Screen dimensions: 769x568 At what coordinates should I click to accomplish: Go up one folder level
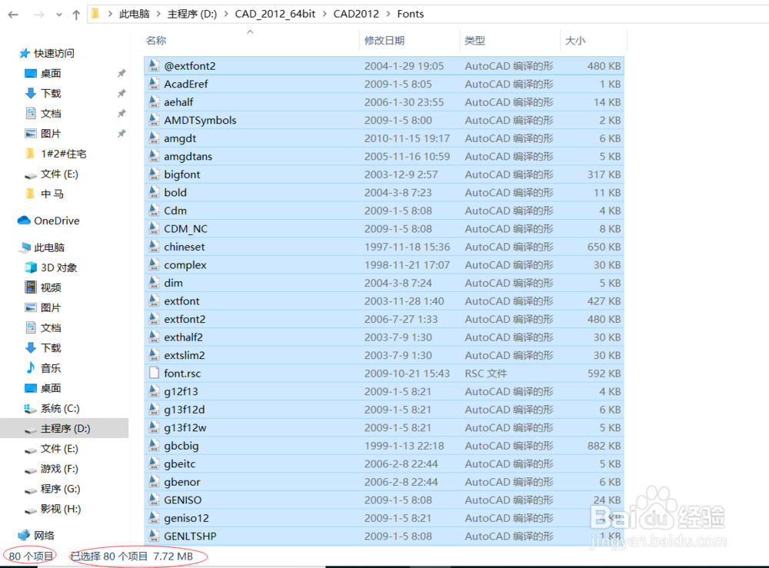76,15
